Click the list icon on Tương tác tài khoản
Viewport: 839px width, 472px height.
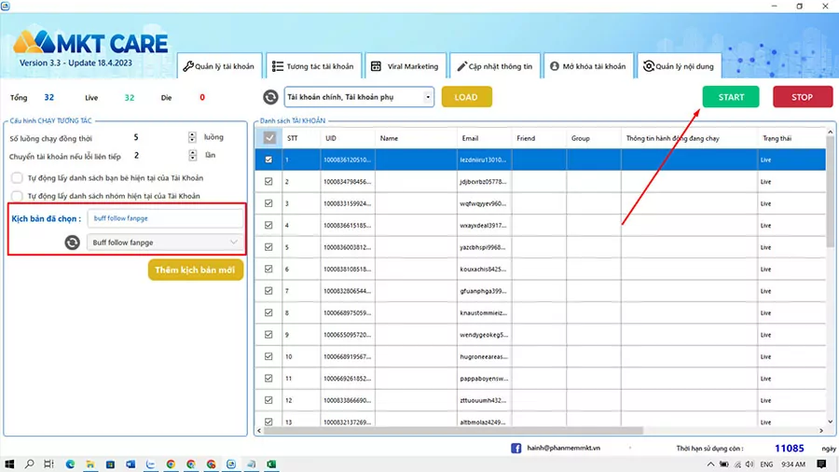tap(278, 67)
